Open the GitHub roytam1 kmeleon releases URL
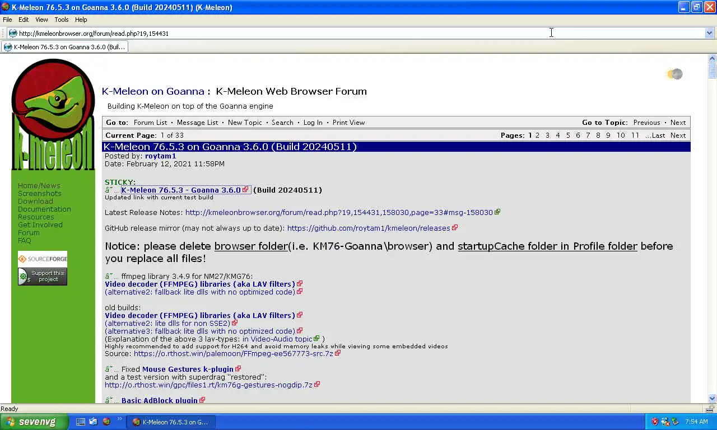Screen dimensions: 717x430 (369, 228)
